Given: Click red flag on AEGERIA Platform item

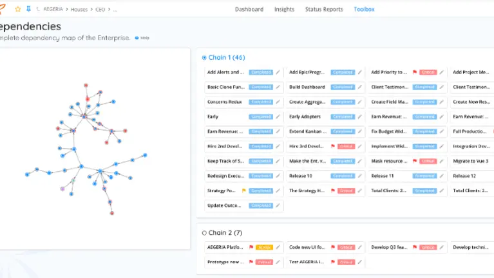Looking at the screenshot, I should [x=251, y=247].
